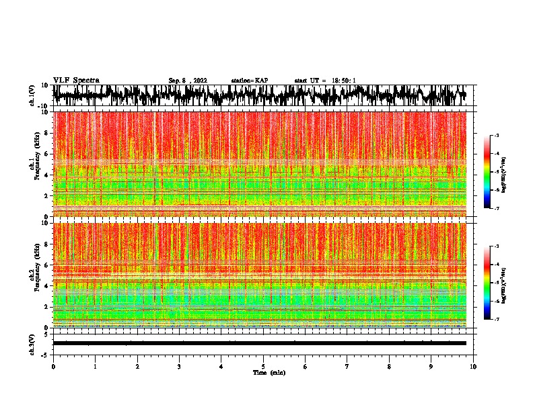Click the '9' tick on the Time axis
This screenshot has width=533, height=411.
point(431,367)
